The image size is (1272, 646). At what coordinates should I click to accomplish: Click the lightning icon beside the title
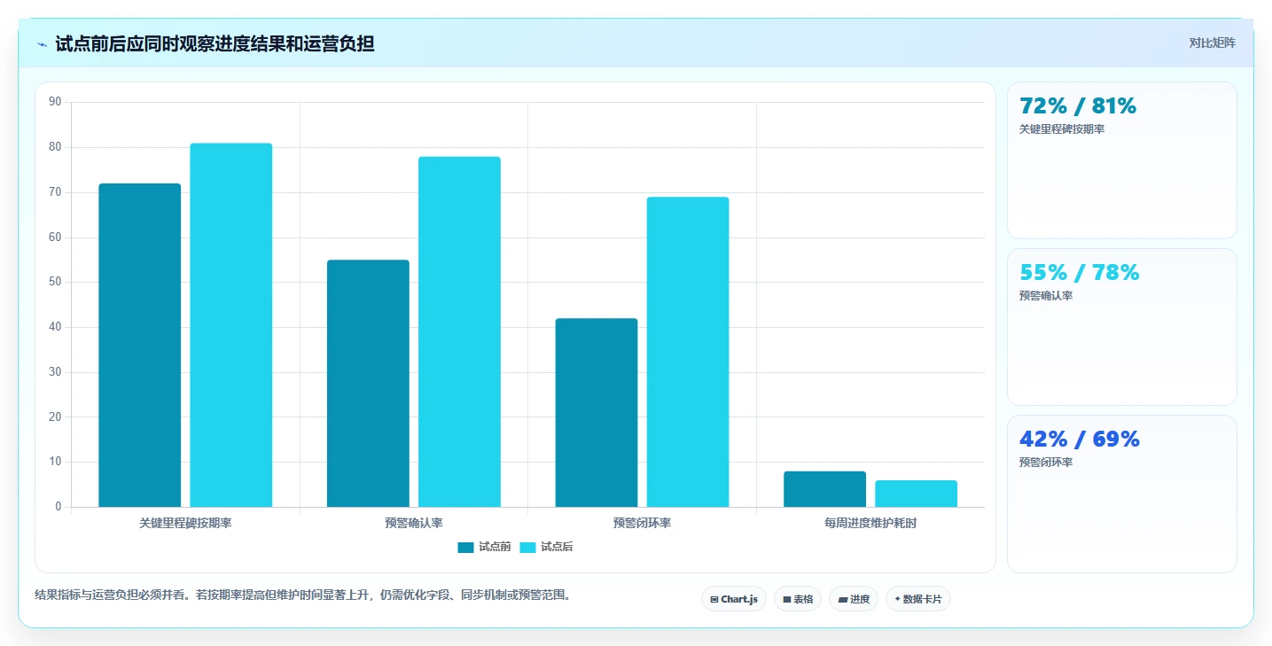42,44
